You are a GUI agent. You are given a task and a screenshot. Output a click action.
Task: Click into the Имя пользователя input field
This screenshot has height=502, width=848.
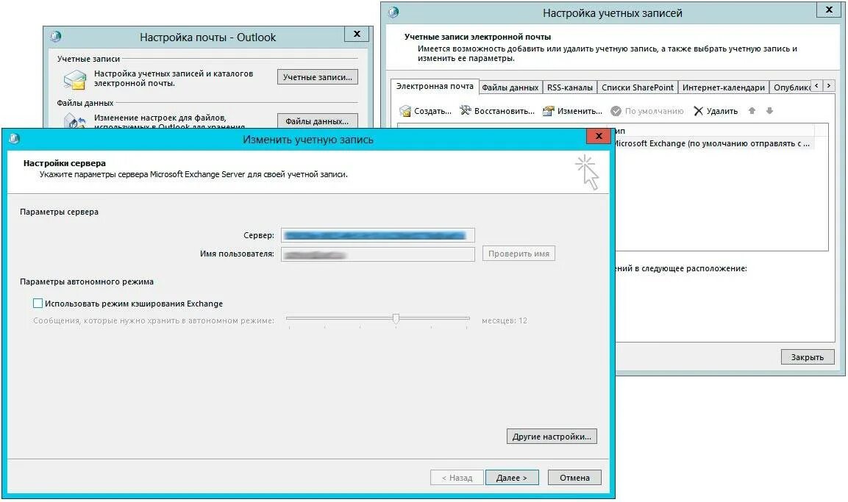tap(377, 254)
